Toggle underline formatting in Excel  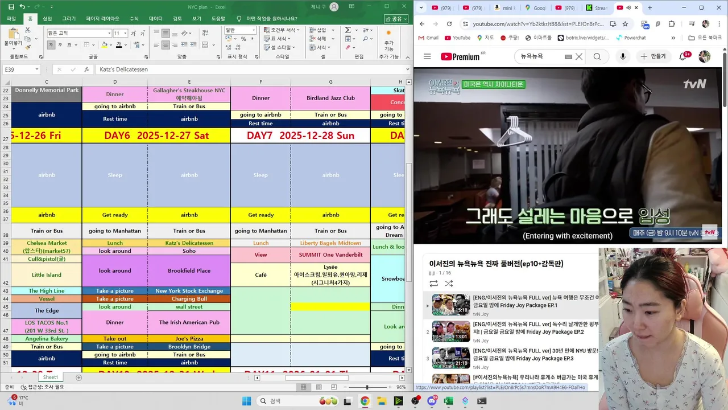tap(69, 44)
